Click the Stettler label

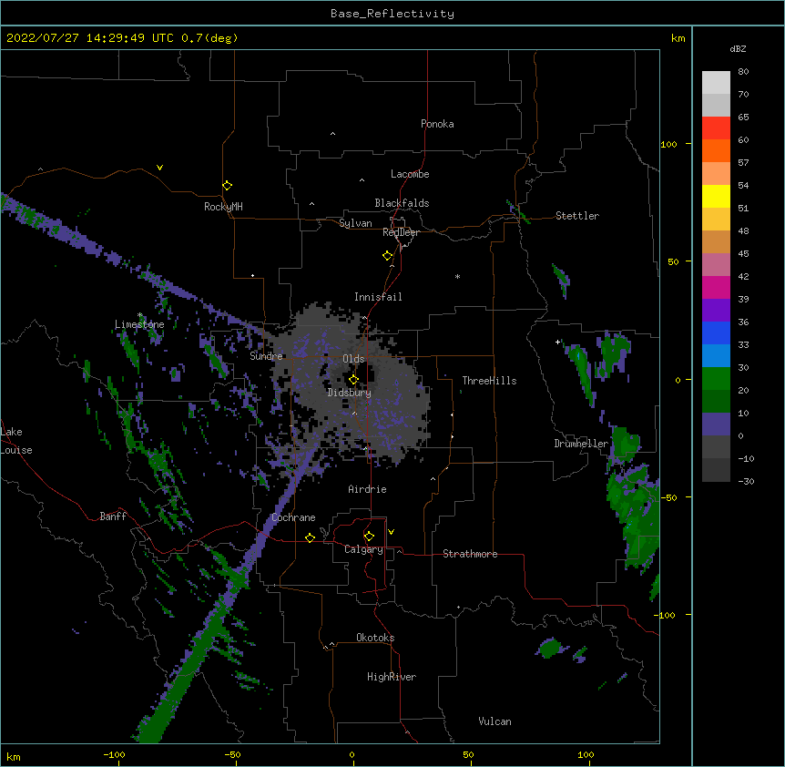coord(577,216)
